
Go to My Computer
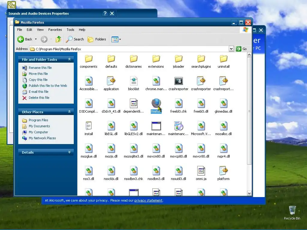pos(38,132)
